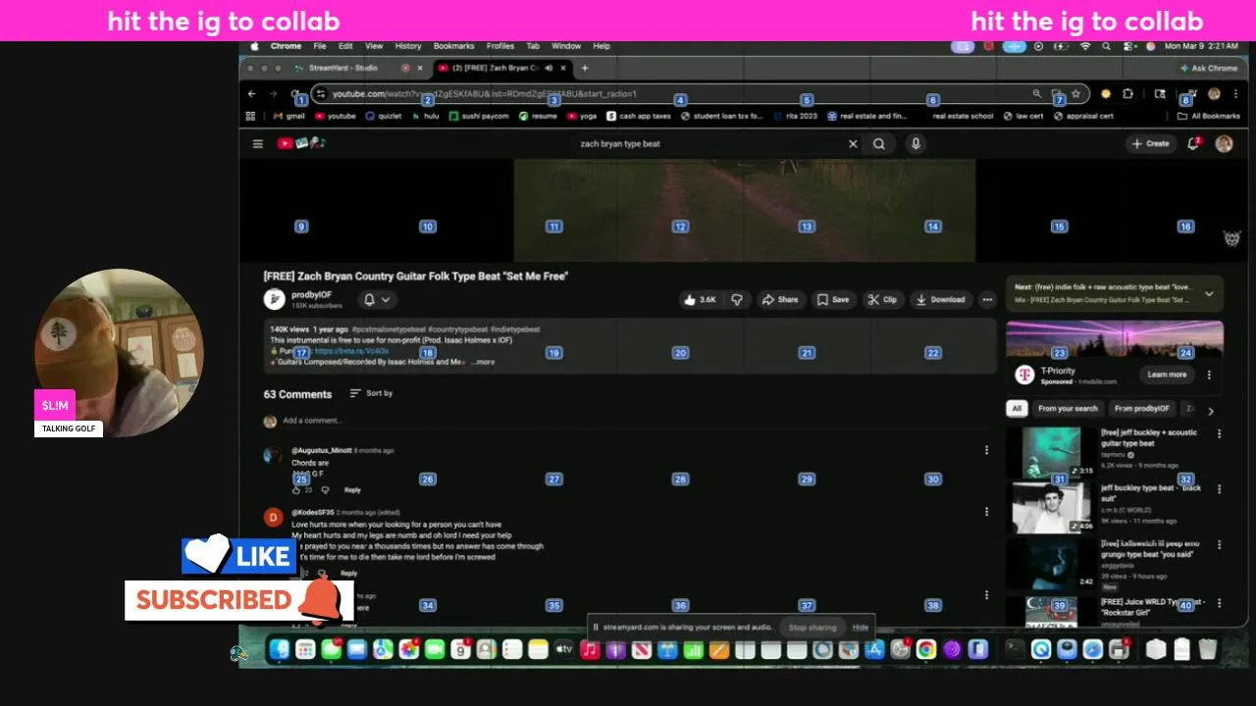
Task: Expand description with '...more'
Action: pos(482,362)
